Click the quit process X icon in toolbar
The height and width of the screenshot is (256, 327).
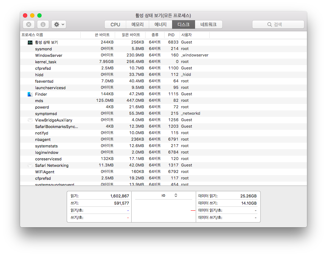[28, 24]
